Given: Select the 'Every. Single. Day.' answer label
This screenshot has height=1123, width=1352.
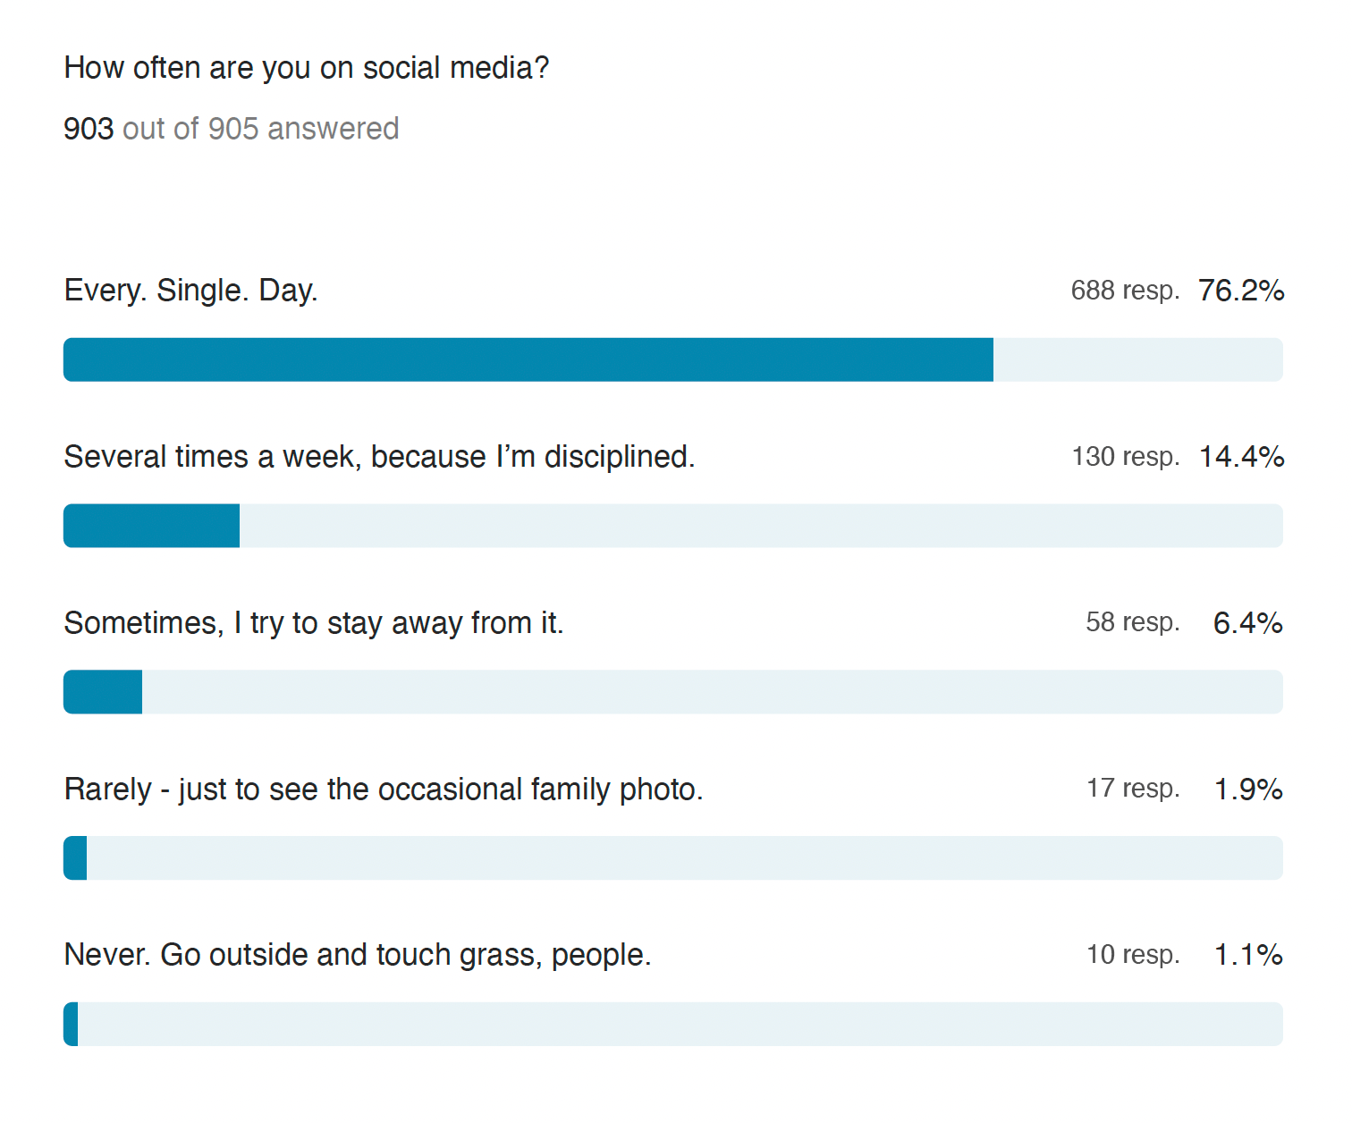Looking at the screenshot, I should click(x=191, y=291).
